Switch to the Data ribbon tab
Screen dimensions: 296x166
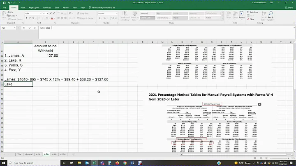tap(57, 8)
